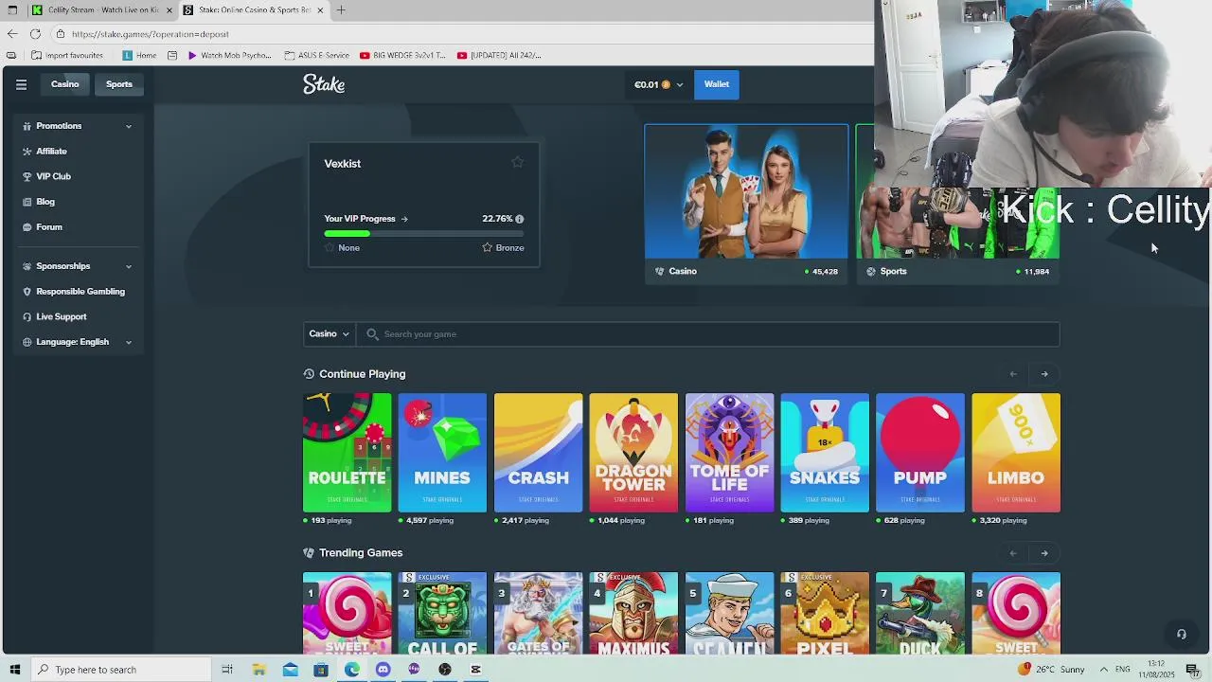The height and width of the screenshot is (682, 1212).
Task: Open the Limbo game tile
Action: pos(1016,453)
